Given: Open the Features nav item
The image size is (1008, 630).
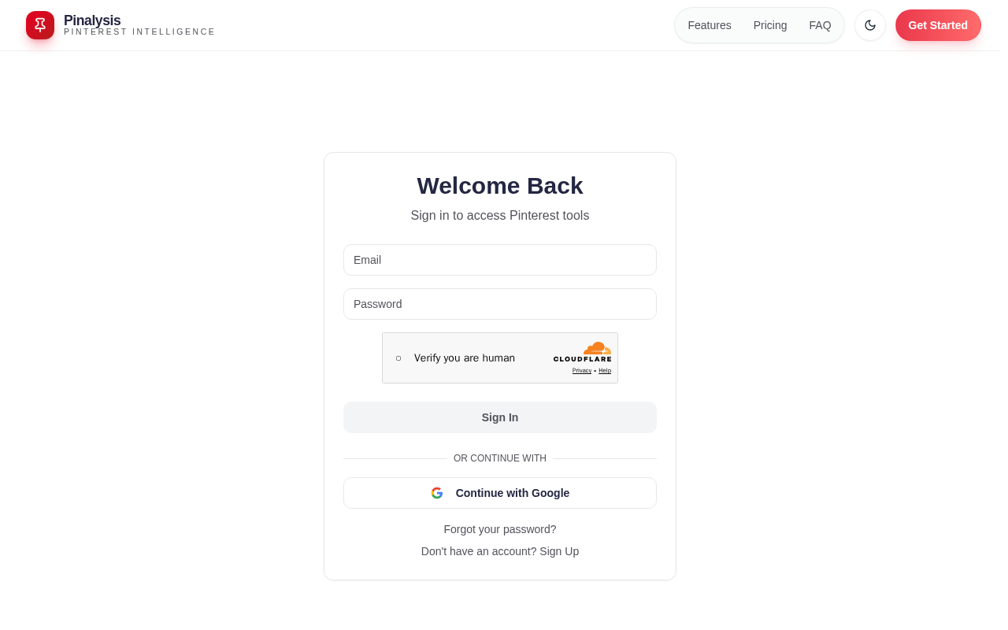Looking at the screenshot, I should point(710,25).
